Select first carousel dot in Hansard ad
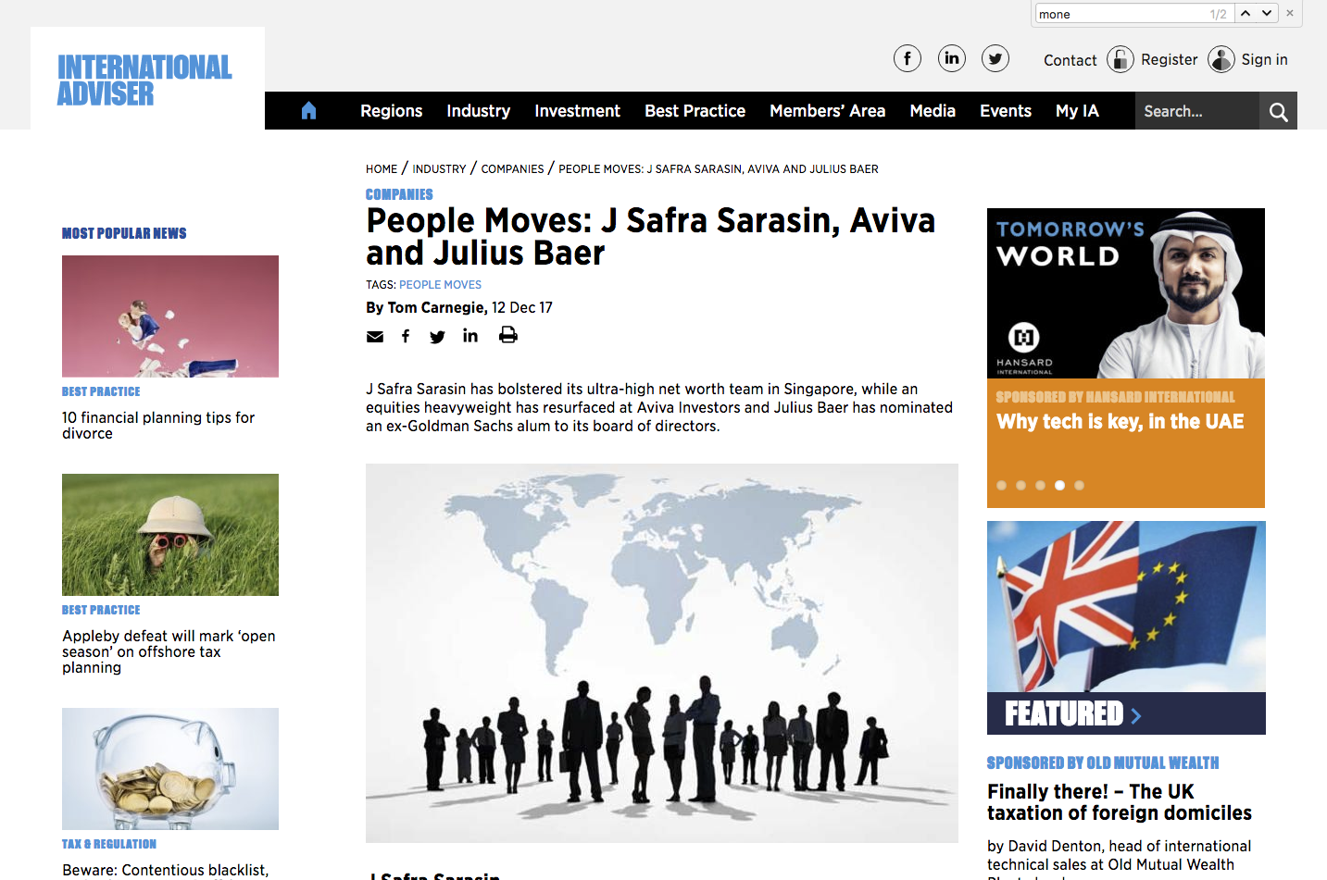 point(1001,485)
